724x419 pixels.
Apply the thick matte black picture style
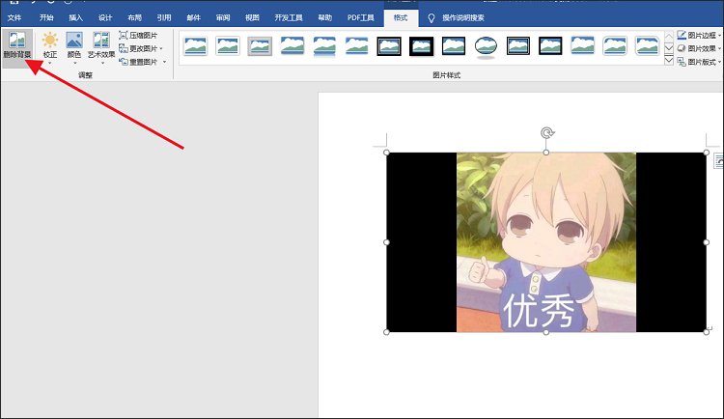coord(421,46)
